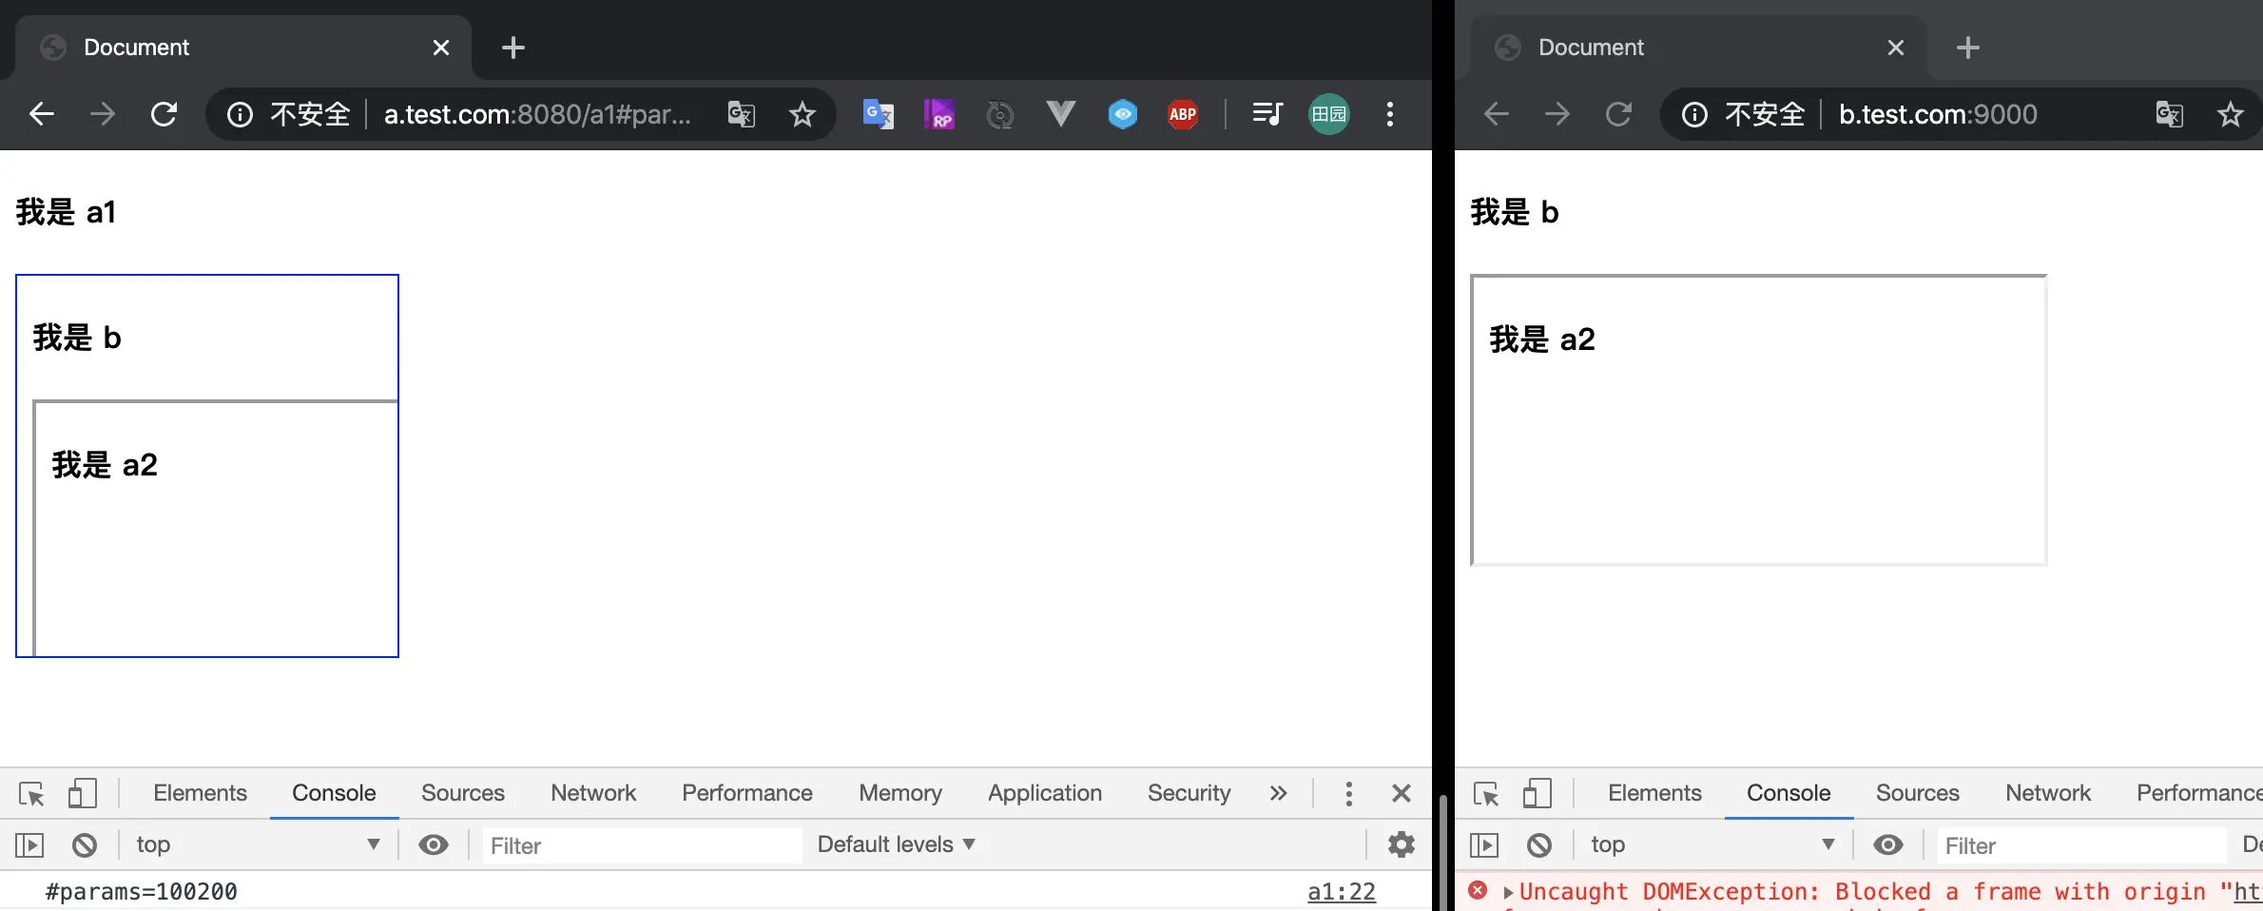Open Network tab in left DevTools
2263x911 pixels.
tap(593, 793)
